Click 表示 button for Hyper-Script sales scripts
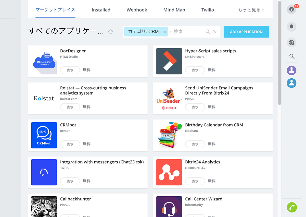 (x=195, y=70)
